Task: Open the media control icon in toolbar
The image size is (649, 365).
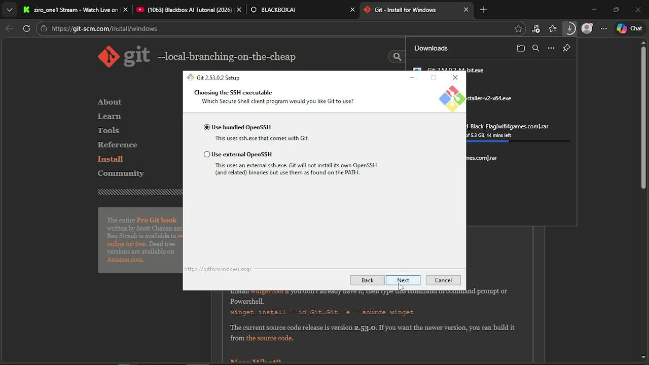Action: 536,28
